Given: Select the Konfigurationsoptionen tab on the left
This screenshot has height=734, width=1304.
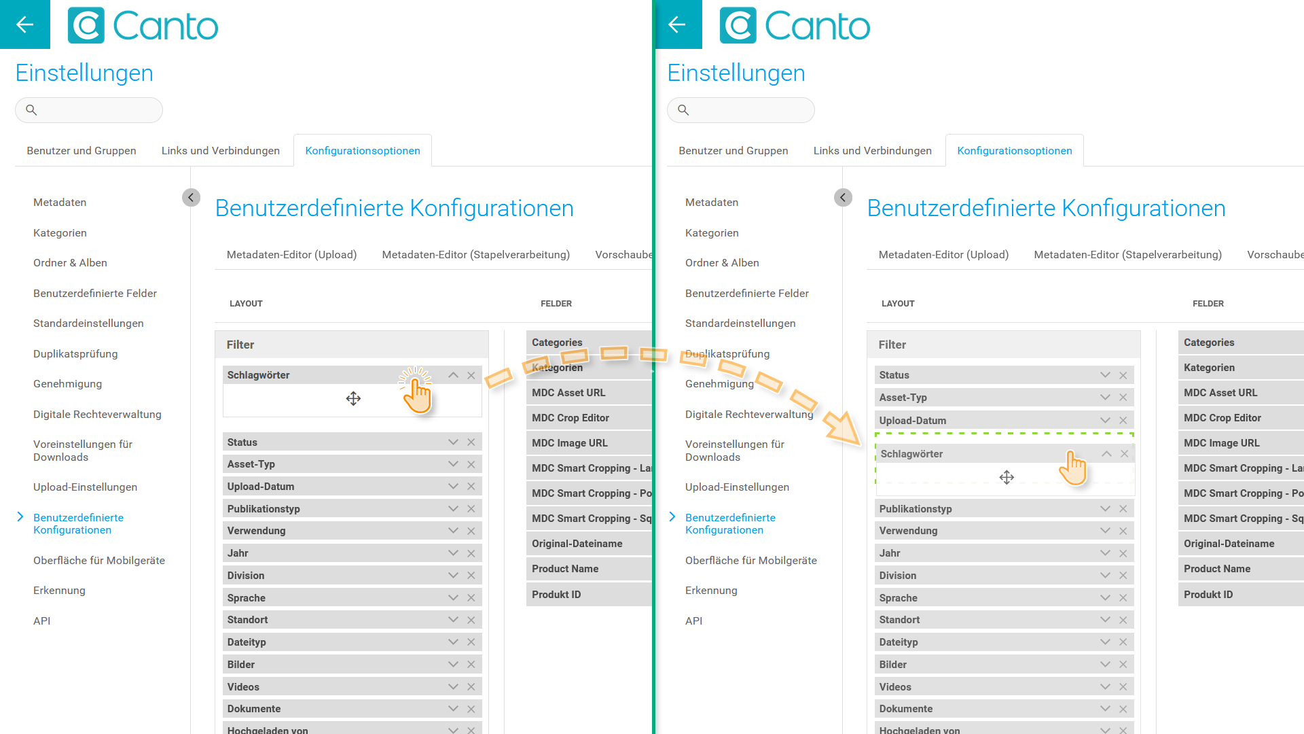Looking at the screenshot, I should coord(363,151).
